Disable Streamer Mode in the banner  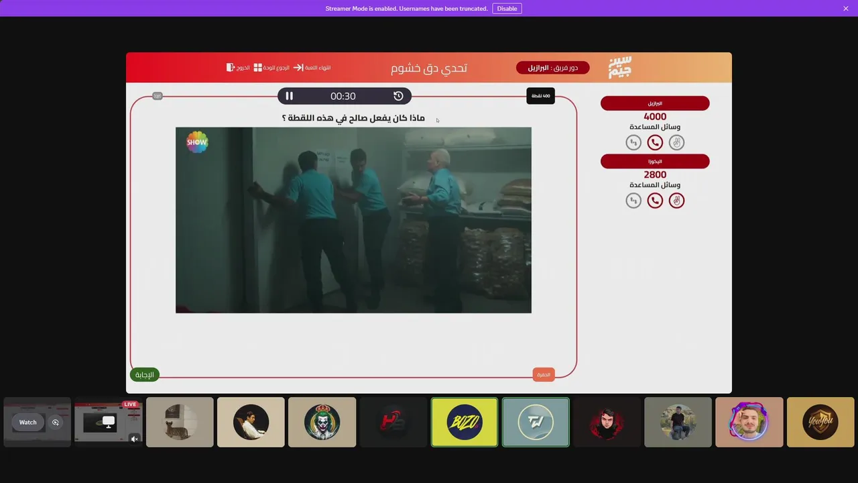tap(507, 9)
